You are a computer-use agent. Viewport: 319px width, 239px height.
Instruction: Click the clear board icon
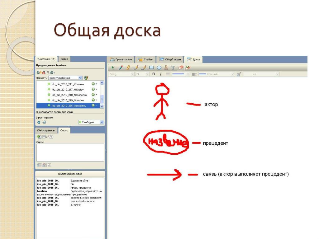tap(188, 68)
